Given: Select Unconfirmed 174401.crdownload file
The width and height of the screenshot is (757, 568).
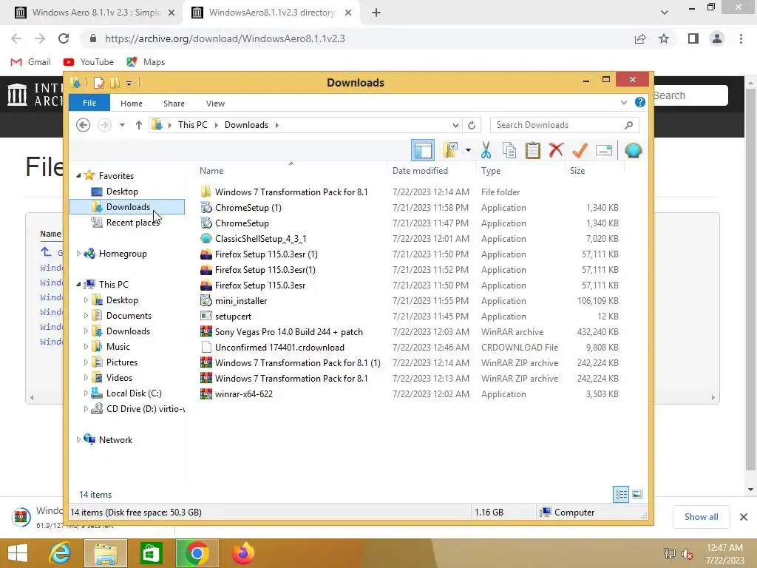Looking at the screenshot, I should 279,348.
